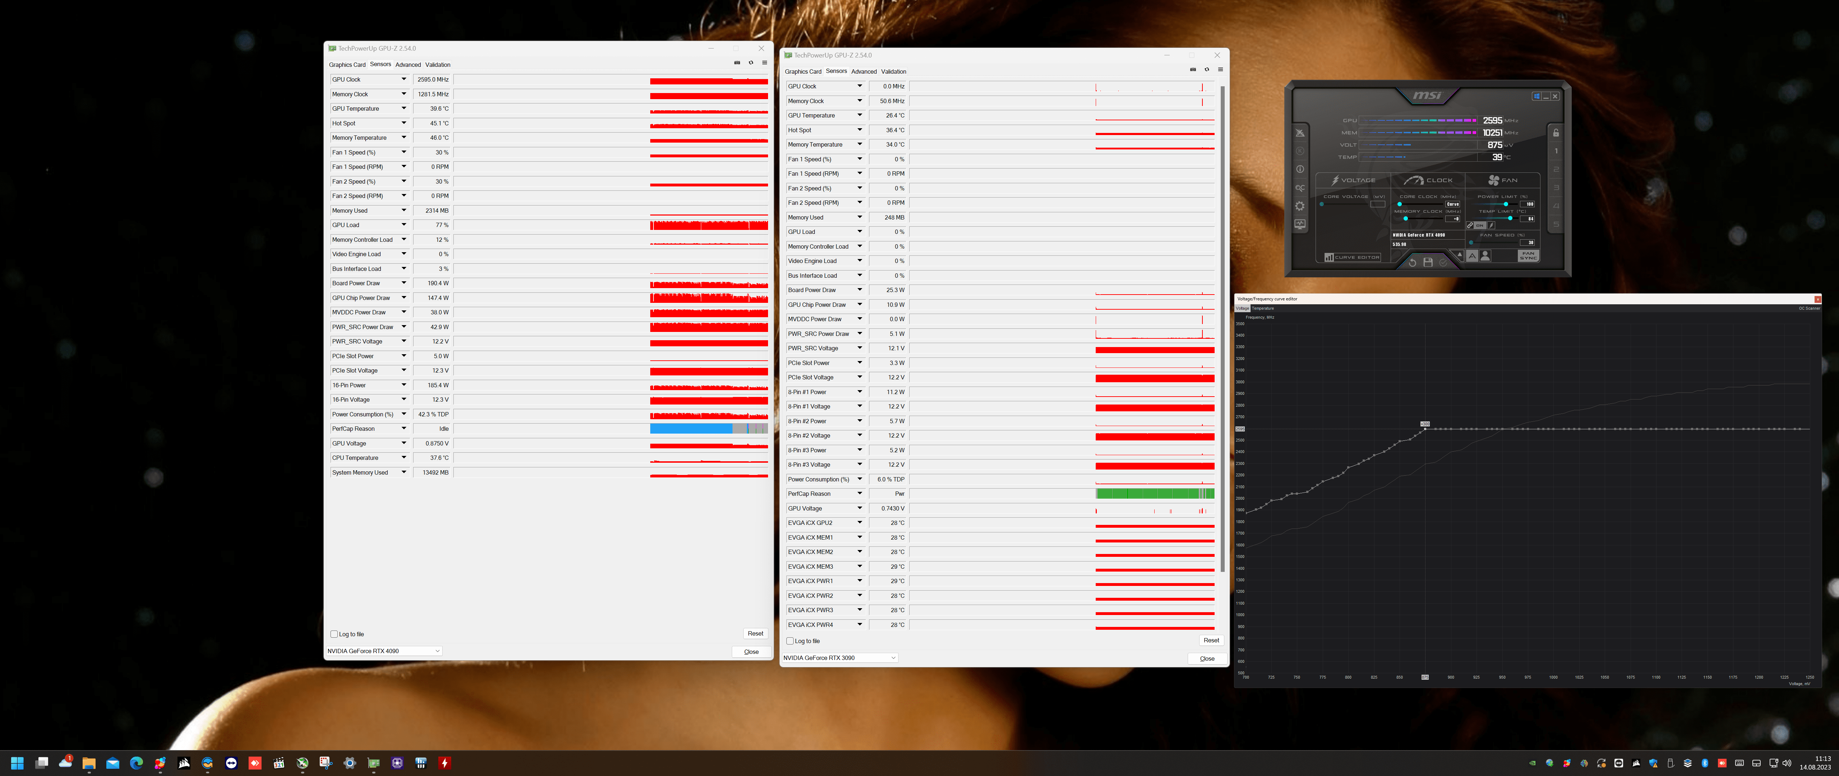The height and width of the screenshot is (776, 1839).
Task: Open MSI Afterburner settings gear
Action: (x=1300, y=206)
